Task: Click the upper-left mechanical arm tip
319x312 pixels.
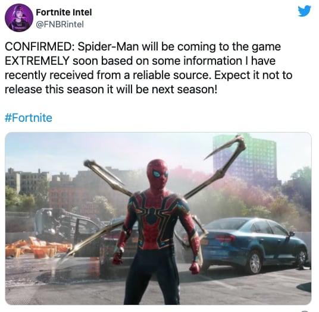Action: pos(90,163)
